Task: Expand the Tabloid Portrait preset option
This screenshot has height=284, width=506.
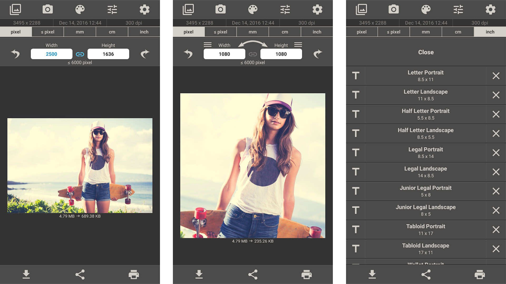Action: pyautogui.click(x=426, y=230)
